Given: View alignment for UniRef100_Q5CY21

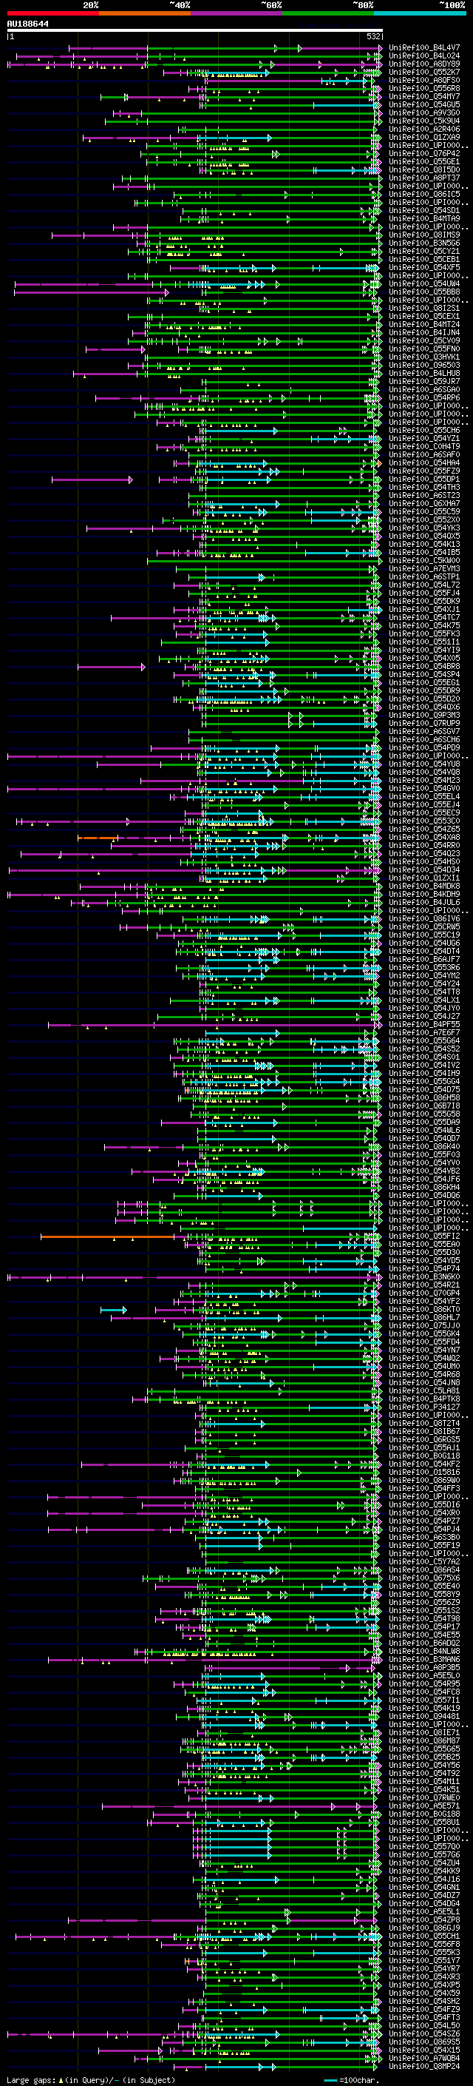Looking at the screenshot, I should 424,251.
